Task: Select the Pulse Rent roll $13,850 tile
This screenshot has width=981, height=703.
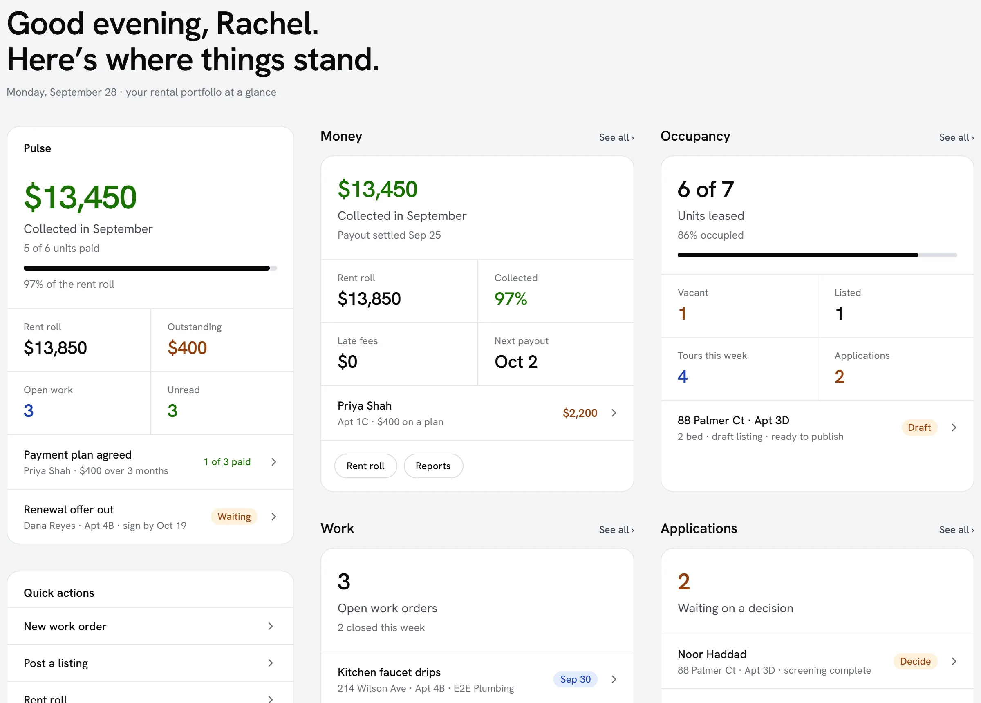Action: [79, 340]
